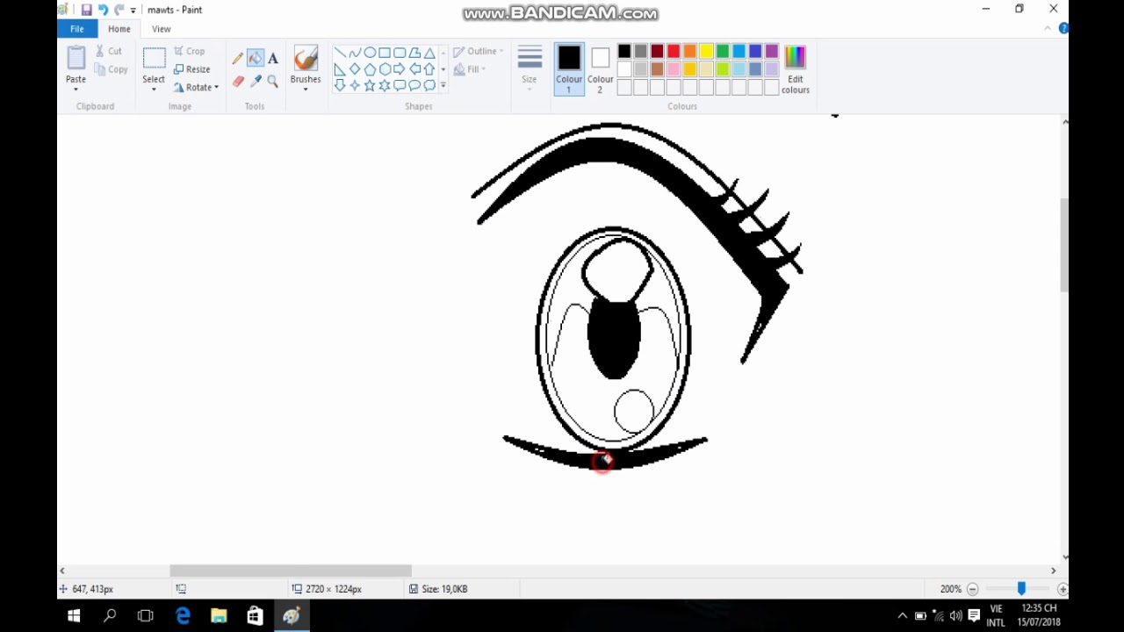Choose the Triangle shape
The height and width of the screenshot is (632, 1124).
(x=429, y=53)
